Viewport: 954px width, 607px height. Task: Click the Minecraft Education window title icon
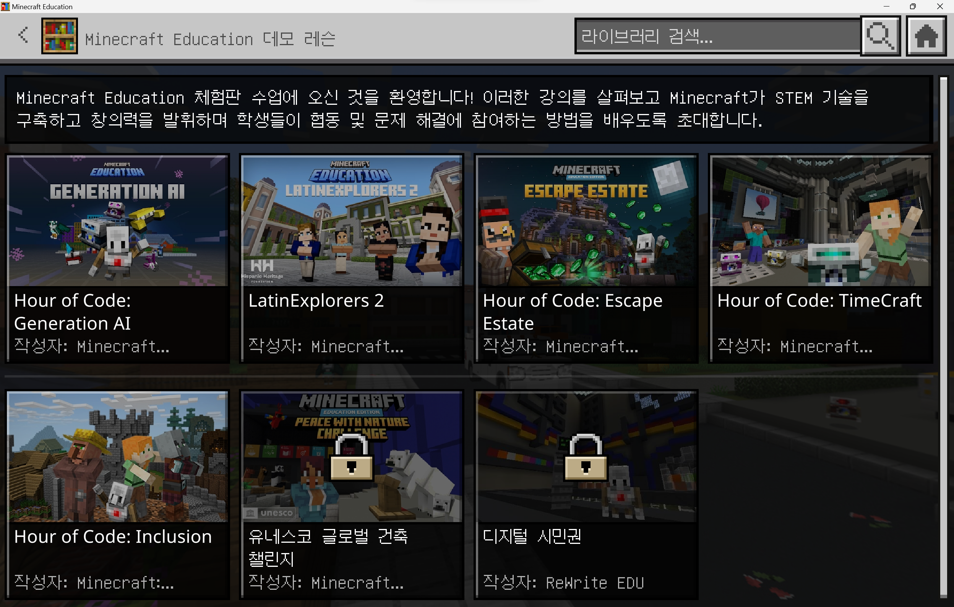click(5, 7)
